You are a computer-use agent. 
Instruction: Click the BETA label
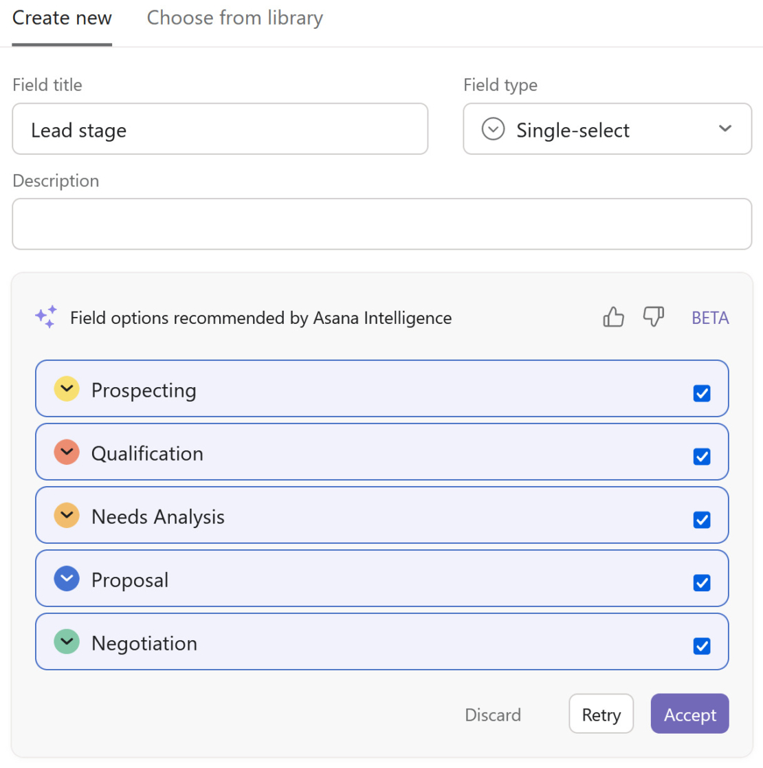coord(710,317)
